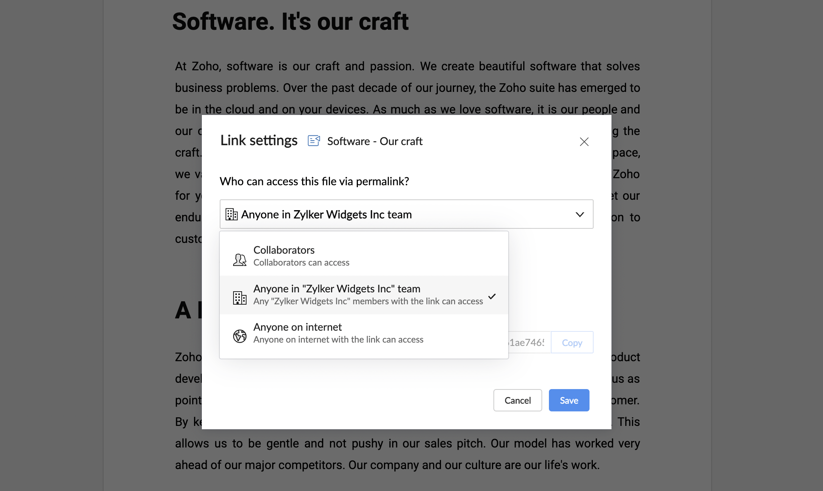This screenshot has height=491, width=823.
Task: Collapse the dropdown using the chevron arrow
Action: tap(579, 214)
